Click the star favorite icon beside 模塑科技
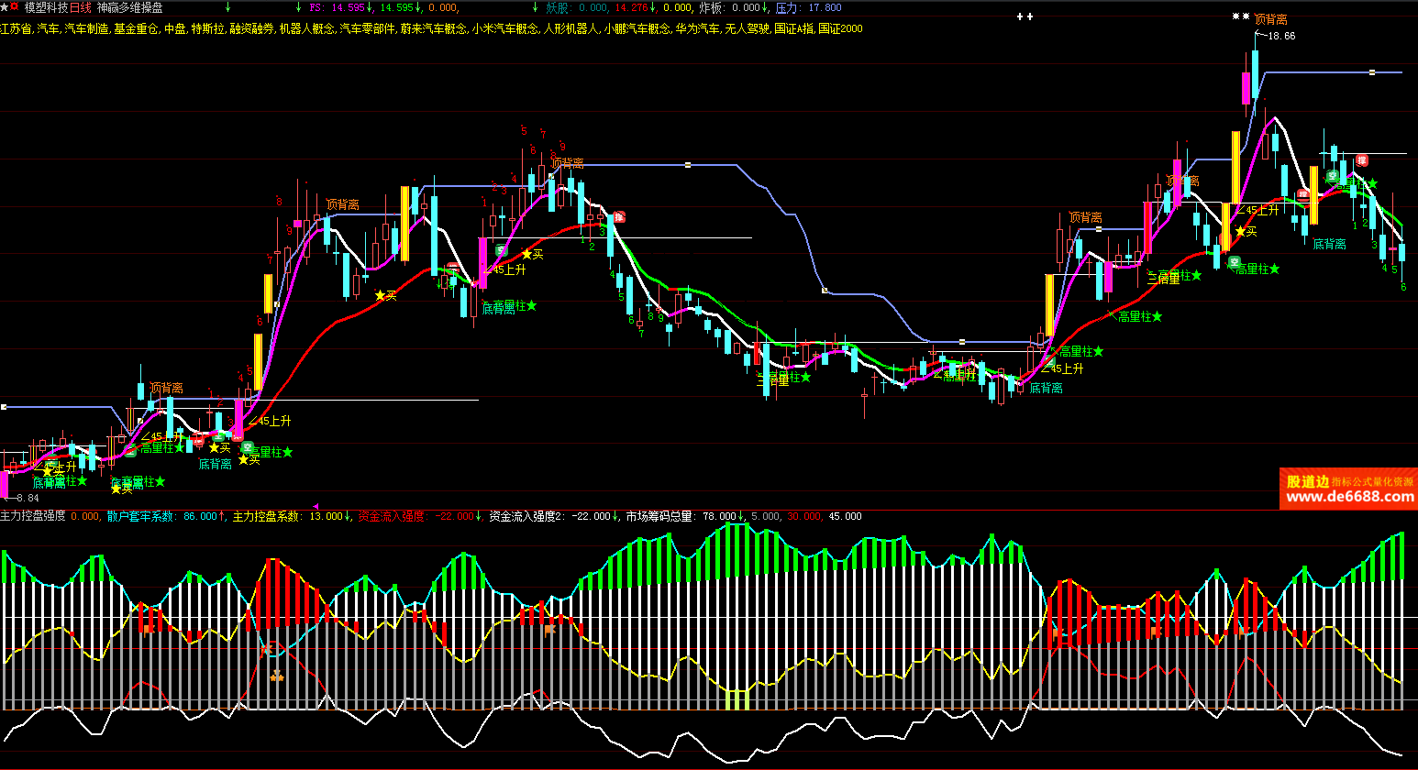Viewport: 1418px width, 770px height. click(x=5, y=6)
